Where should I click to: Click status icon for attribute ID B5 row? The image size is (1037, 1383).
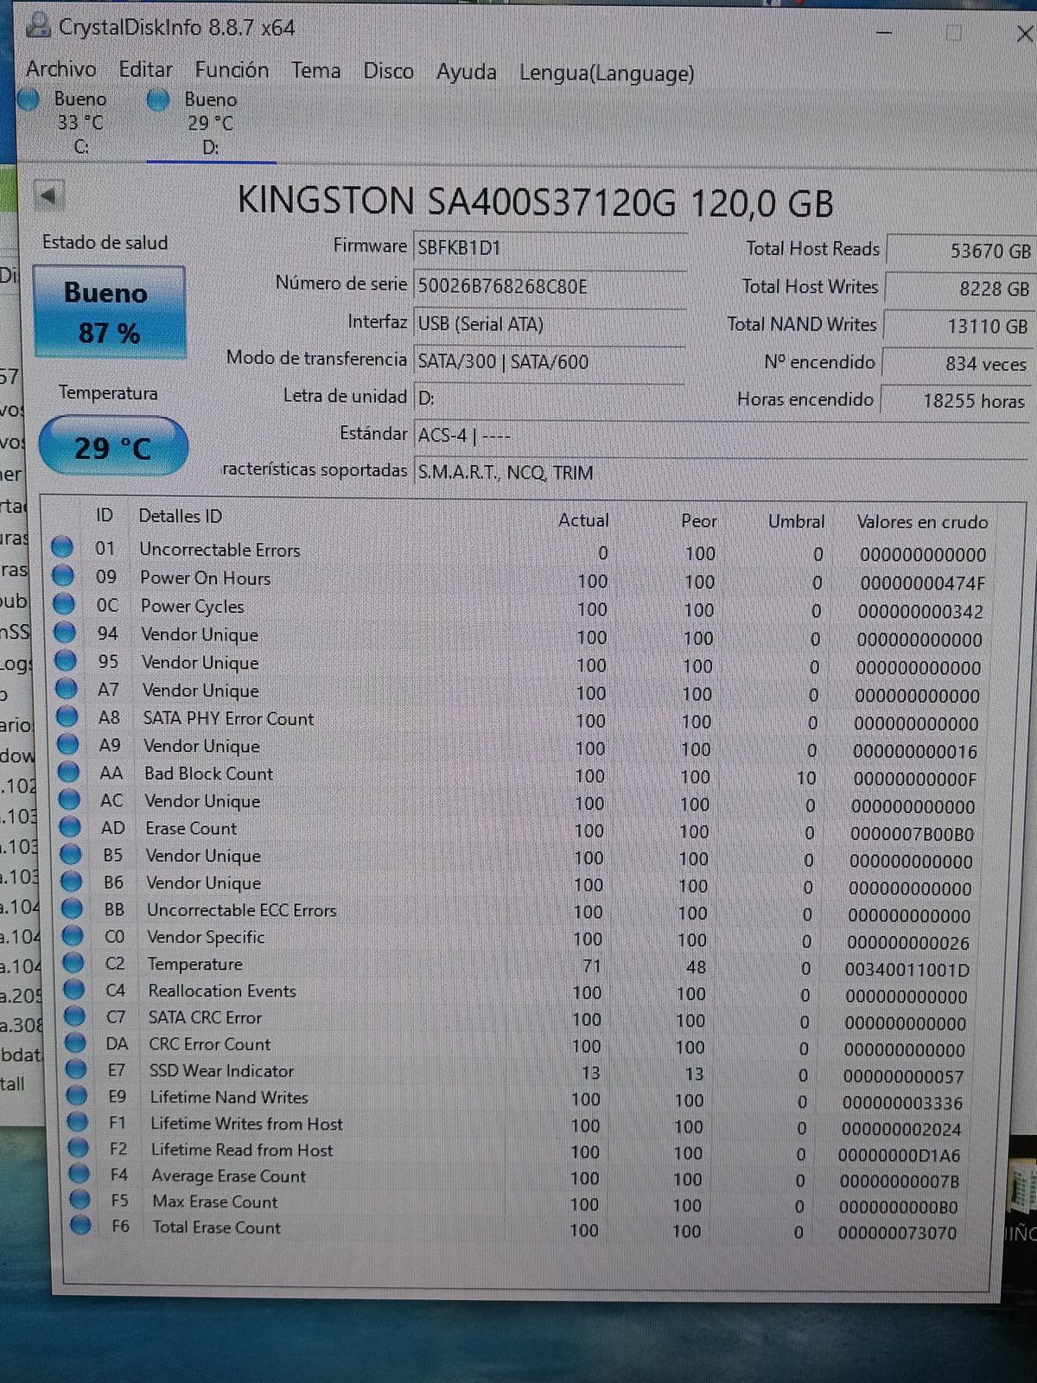click(x=71, y=855)
